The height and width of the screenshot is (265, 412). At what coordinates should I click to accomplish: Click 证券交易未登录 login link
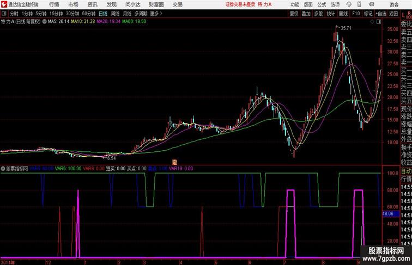pyautogui.click(x=240, y=4)
